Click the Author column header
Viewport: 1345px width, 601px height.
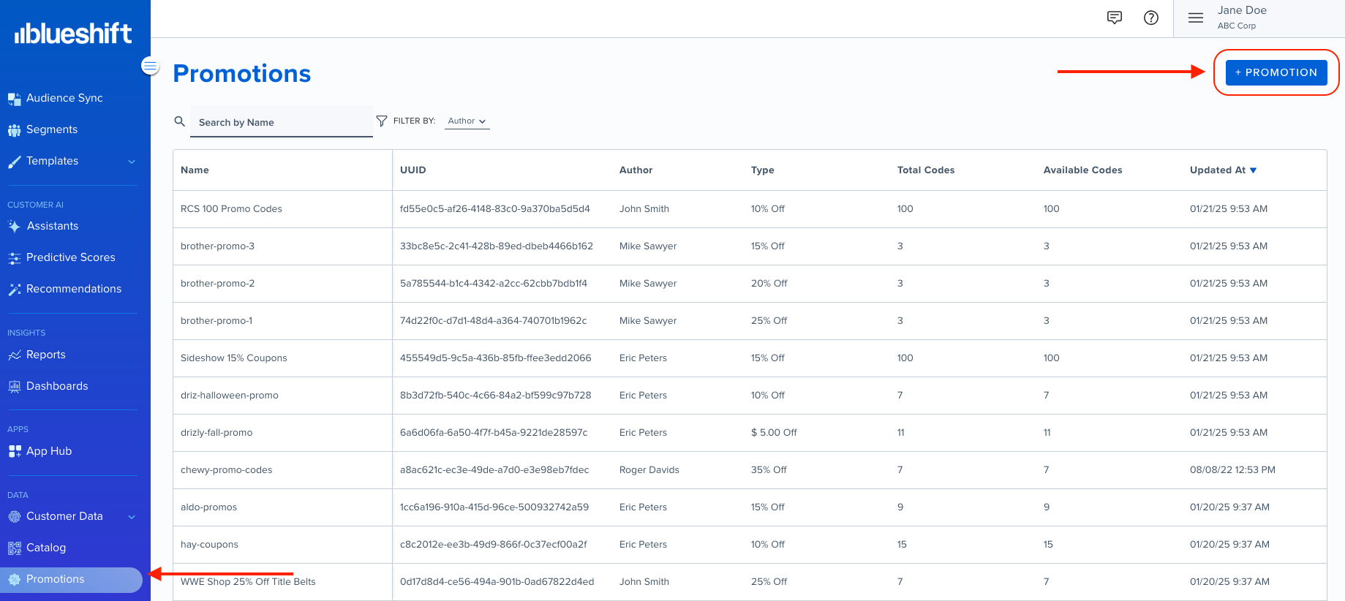point(636,170)
